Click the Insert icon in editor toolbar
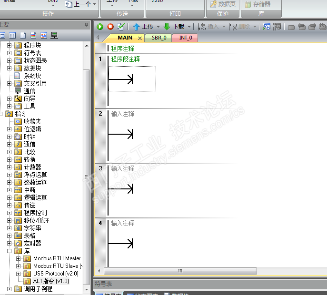 [x=202, y=27]
